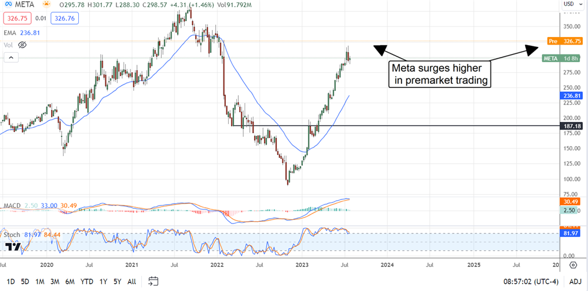Switch to the 1M time range
This screenshot has height=291, width=588.
coord(40,281)
